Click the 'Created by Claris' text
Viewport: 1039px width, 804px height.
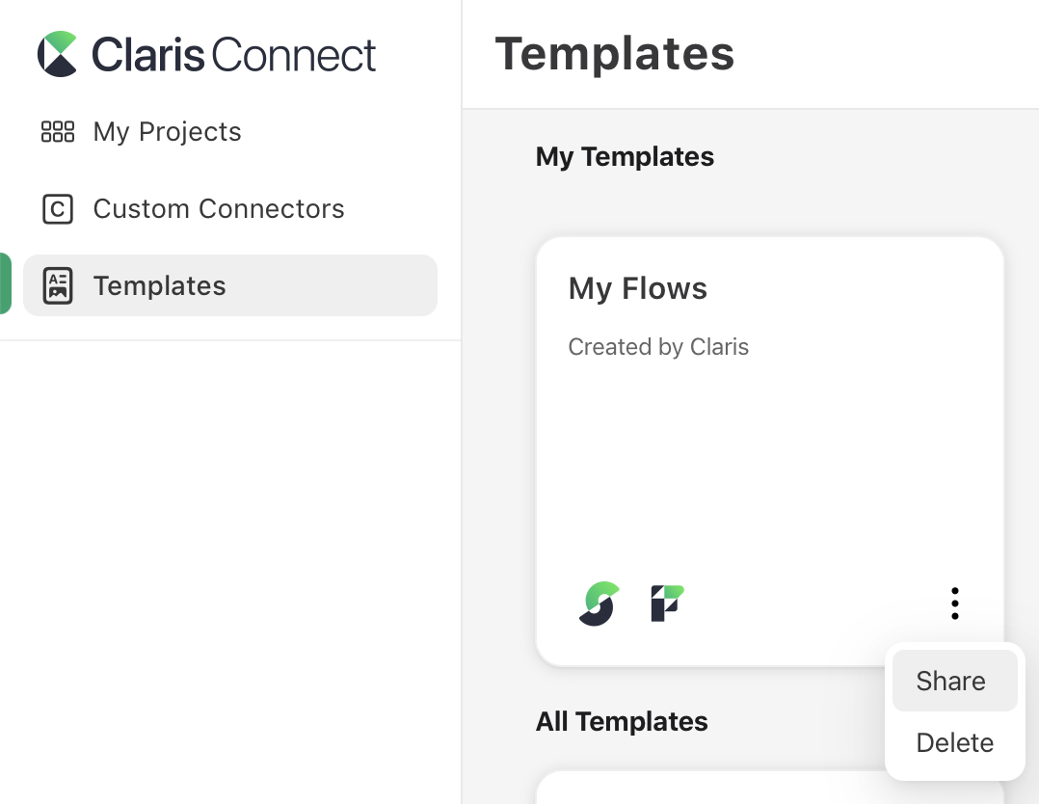(x=658, y=346)
